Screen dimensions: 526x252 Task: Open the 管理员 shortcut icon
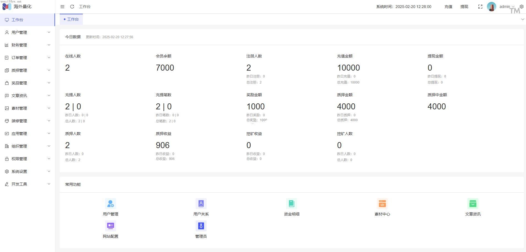(x=201, y=226)
